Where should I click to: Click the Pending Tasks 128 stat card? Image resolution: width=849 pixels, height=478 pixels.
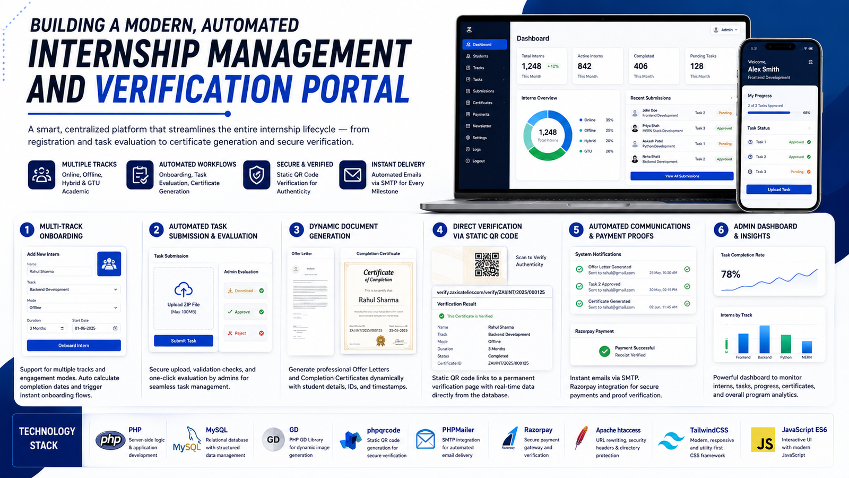pos(711,66)
